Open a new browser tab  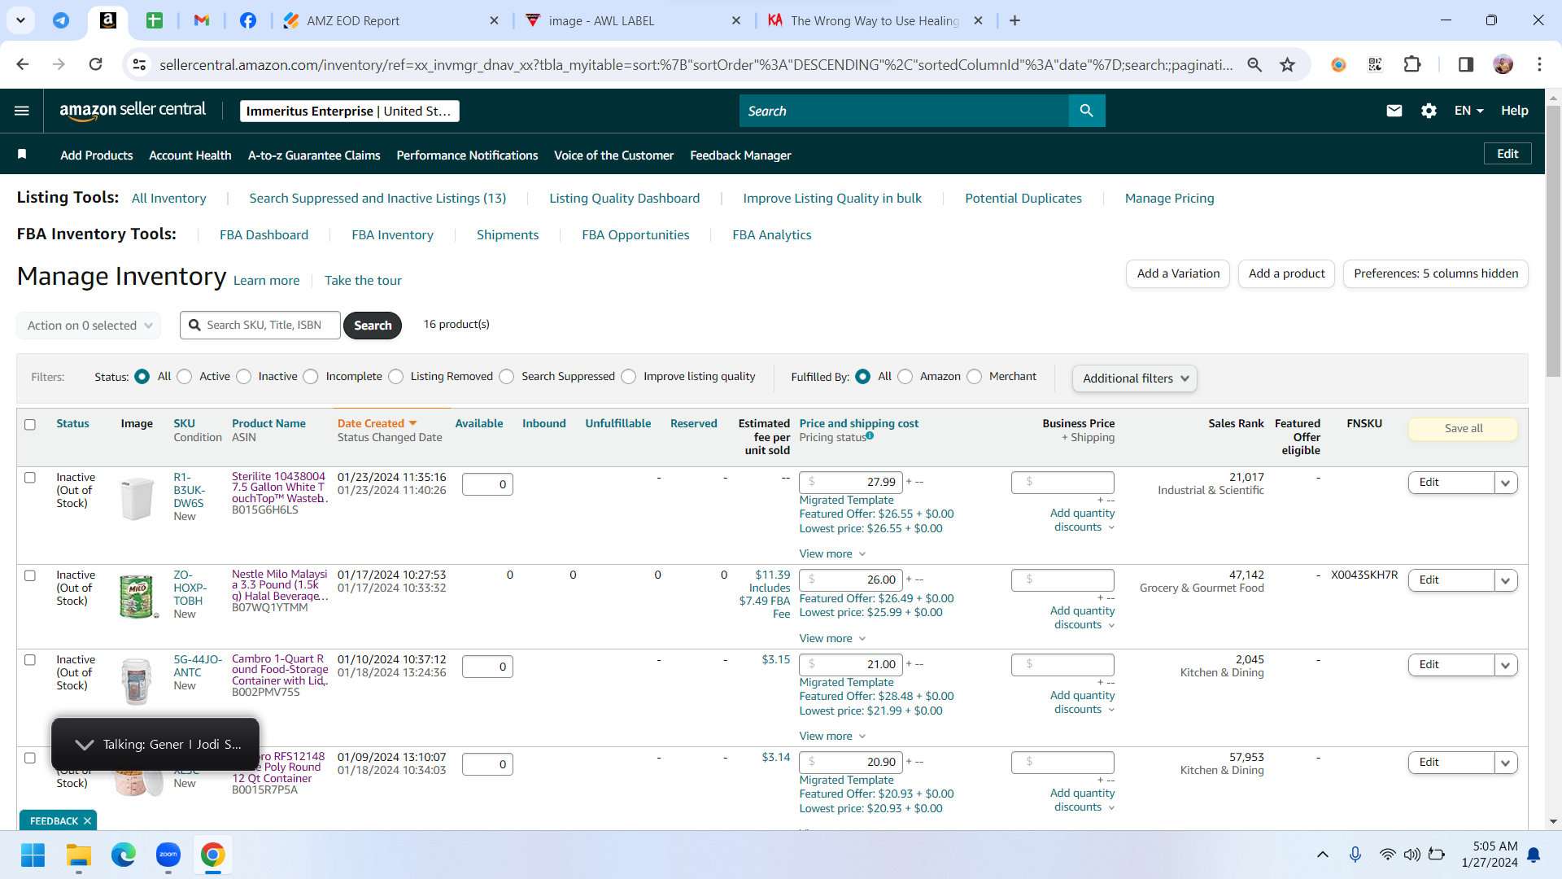tap(1014, 20)
